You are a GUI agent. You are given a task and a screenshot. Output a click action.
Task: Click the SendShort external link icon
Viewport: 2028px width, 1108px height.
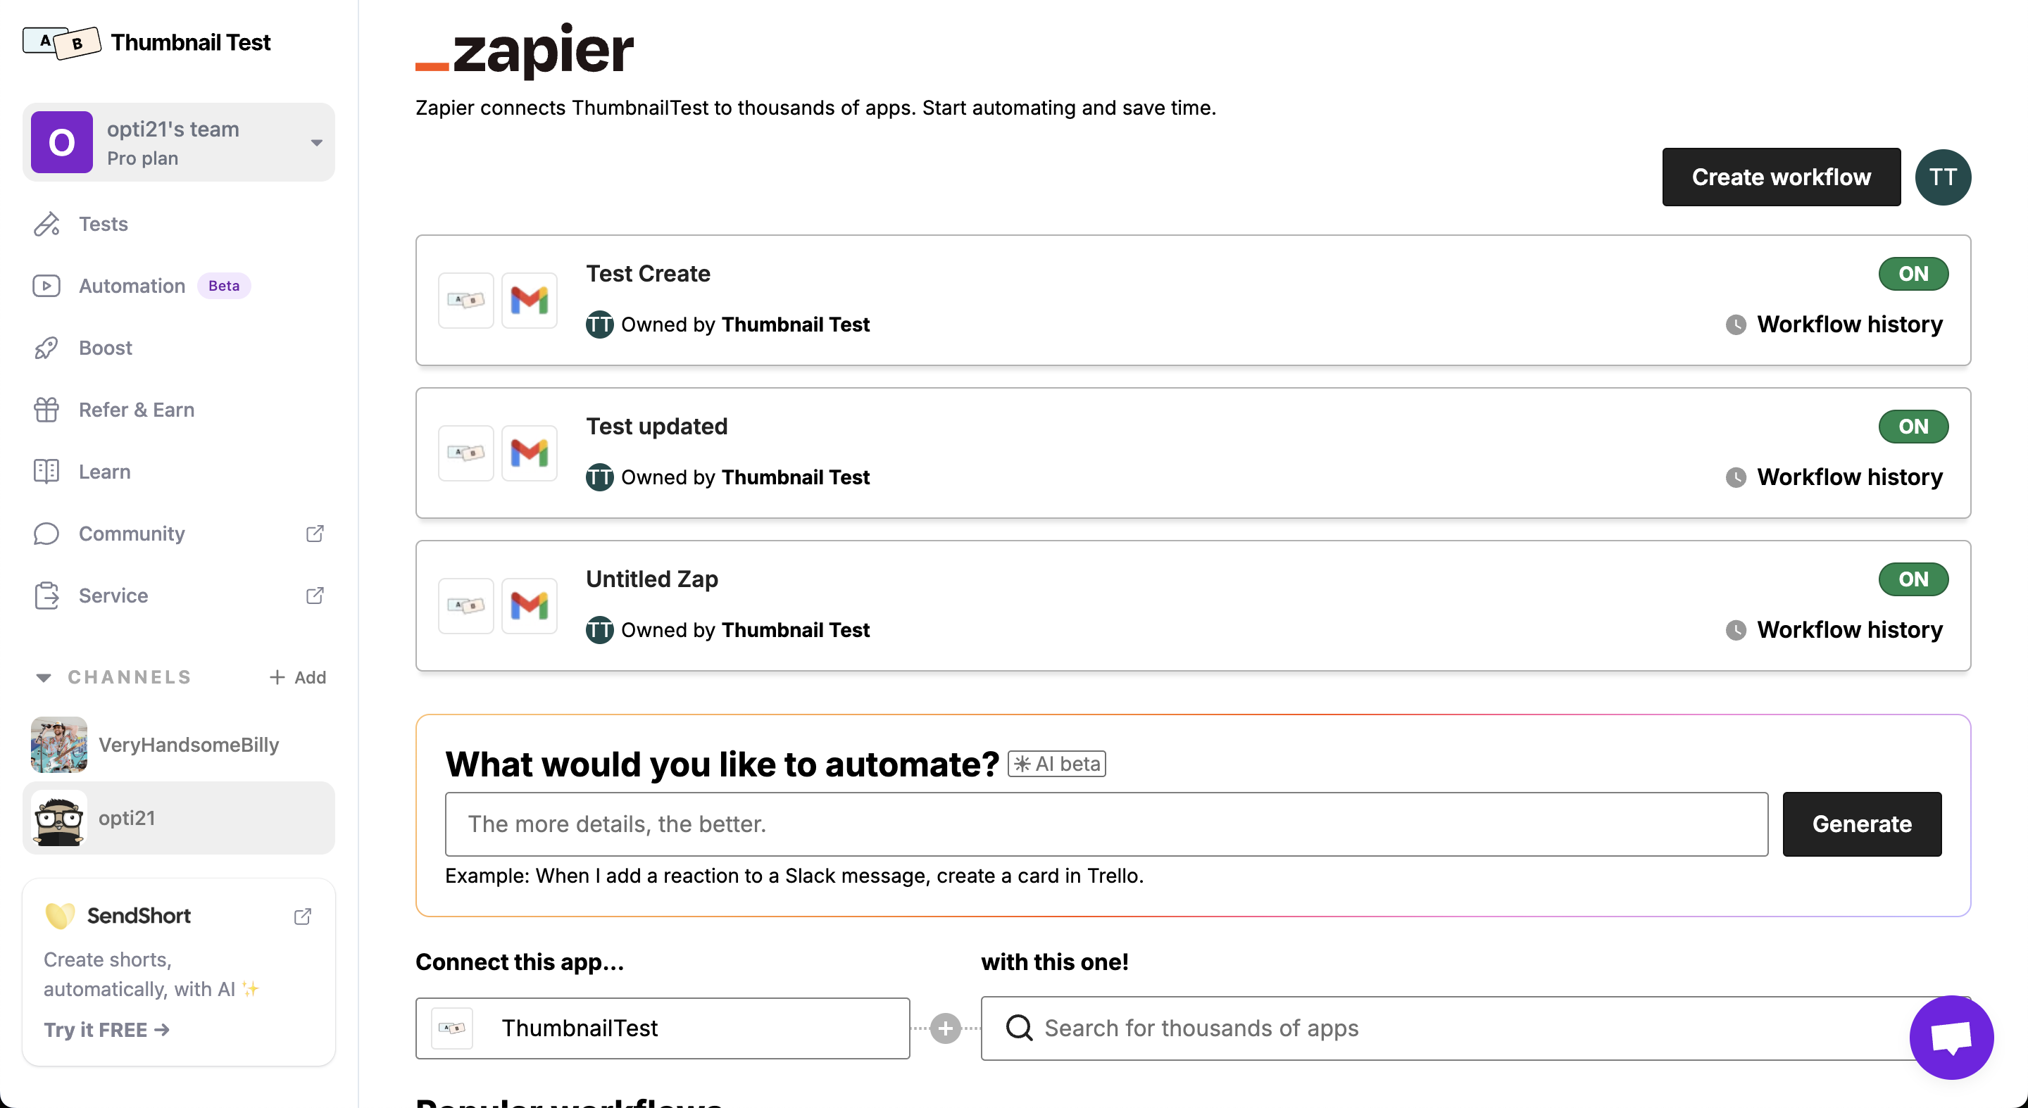pos(302,916)
